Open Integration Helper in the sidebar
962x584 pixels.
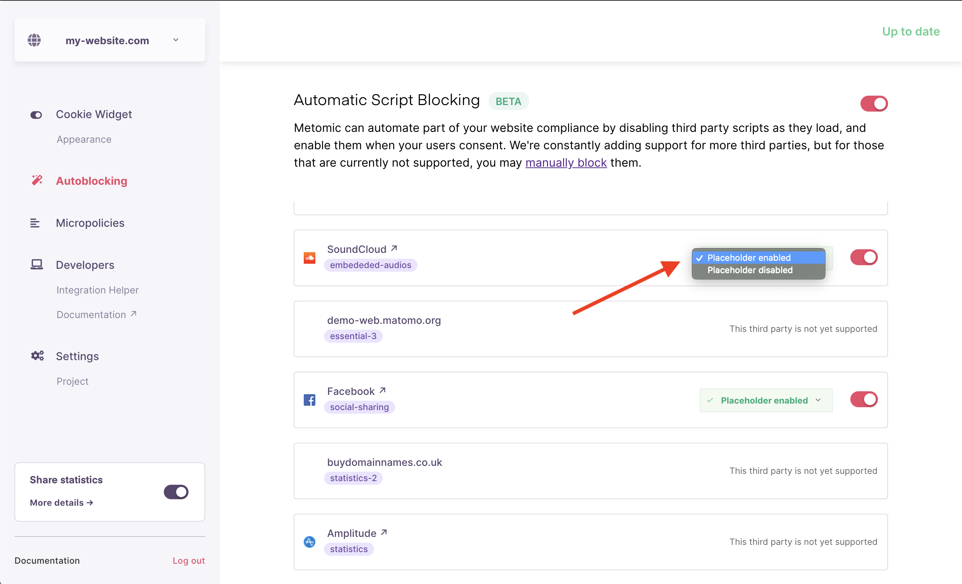[98, 290]
